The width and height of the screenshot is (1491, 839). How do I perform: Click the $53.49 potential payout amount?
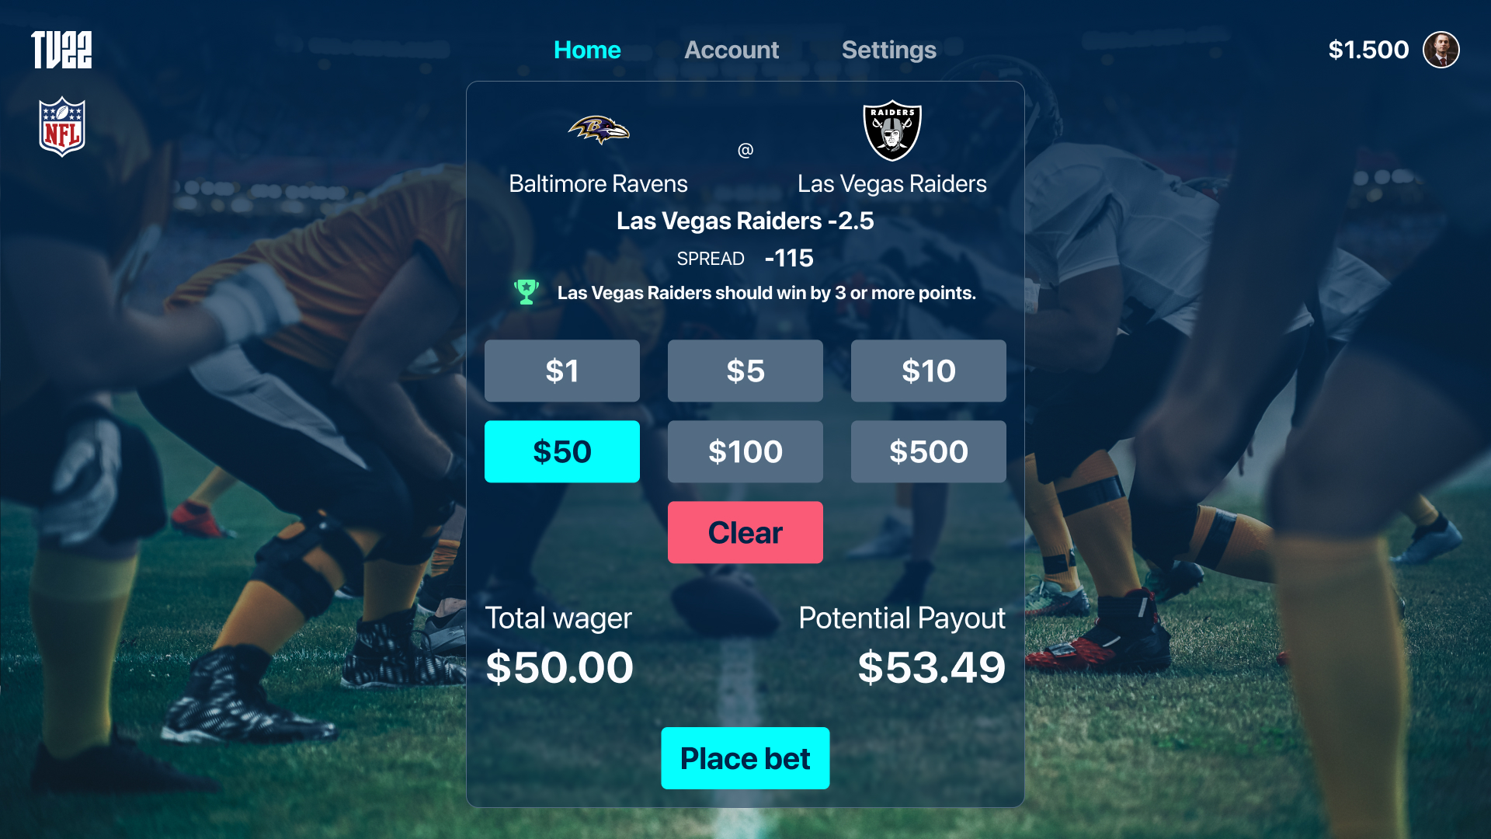click(x=931, y=667)
